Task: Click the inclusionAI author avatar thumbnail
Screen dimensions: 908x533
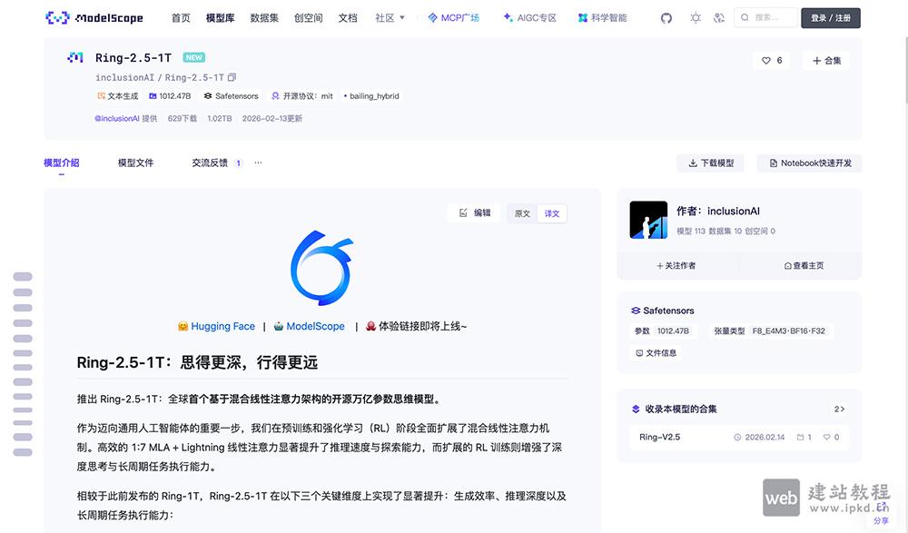Action: pyautogui.click(x=647, y=219)
